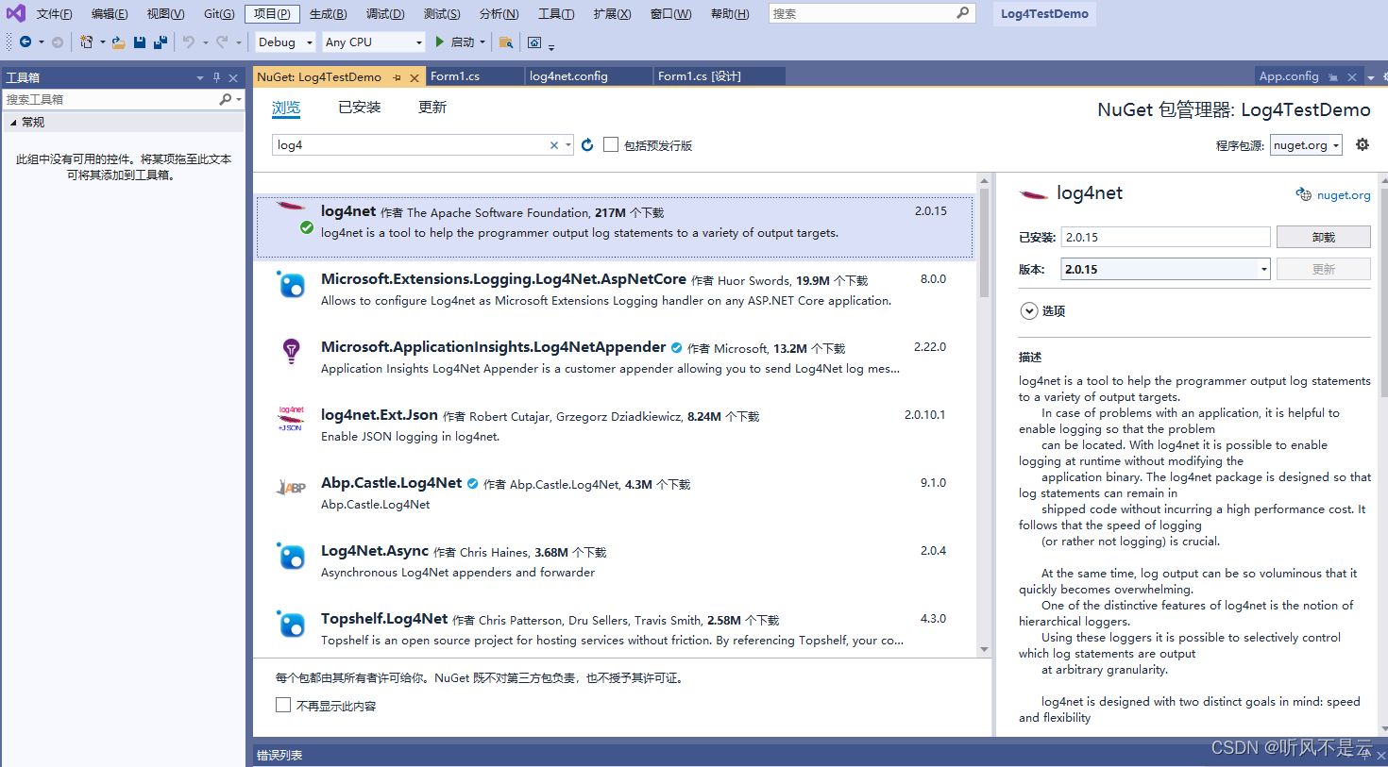Viewport: 1388px width, 767px height.
Task: Select the Installed tab in NuGet
Action: pos(360,108)
